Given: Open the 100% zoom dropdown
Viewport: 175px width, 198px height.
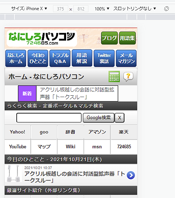Looking at the screenshot, I should [102, 9].
